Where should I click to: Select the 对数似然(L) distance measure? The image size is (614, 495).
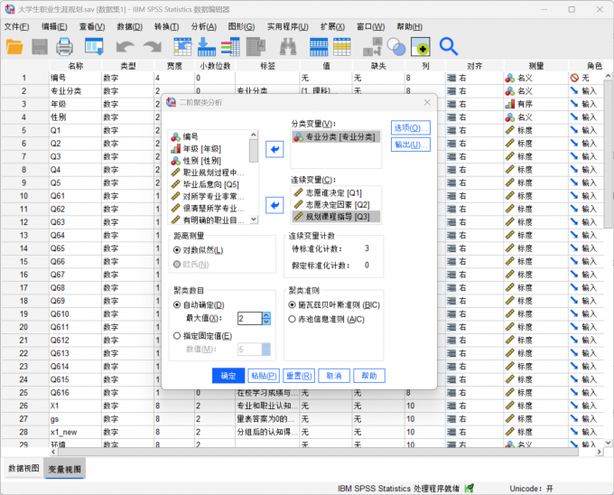[198, 250]
